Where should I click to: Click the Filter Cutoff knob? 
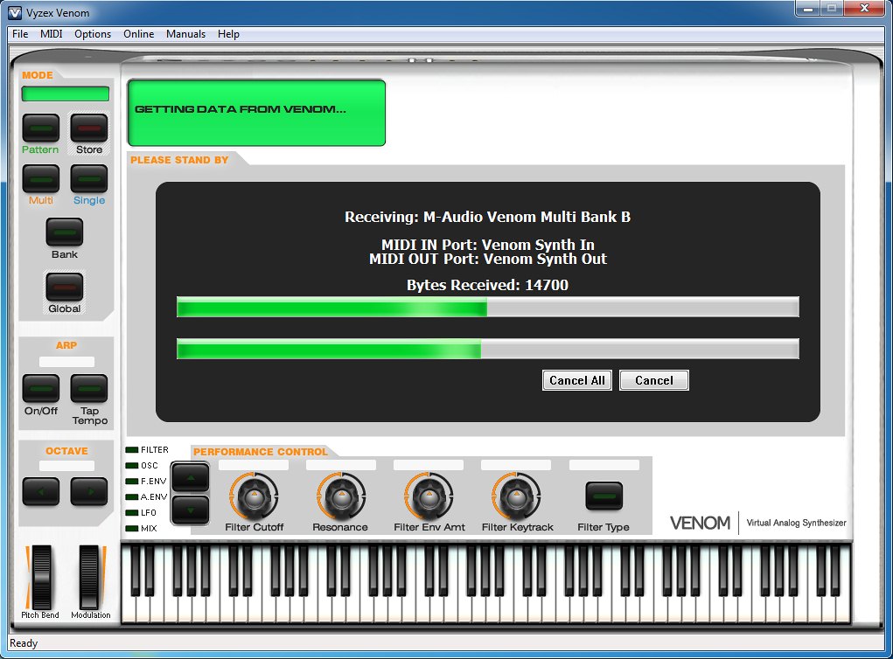254,496
